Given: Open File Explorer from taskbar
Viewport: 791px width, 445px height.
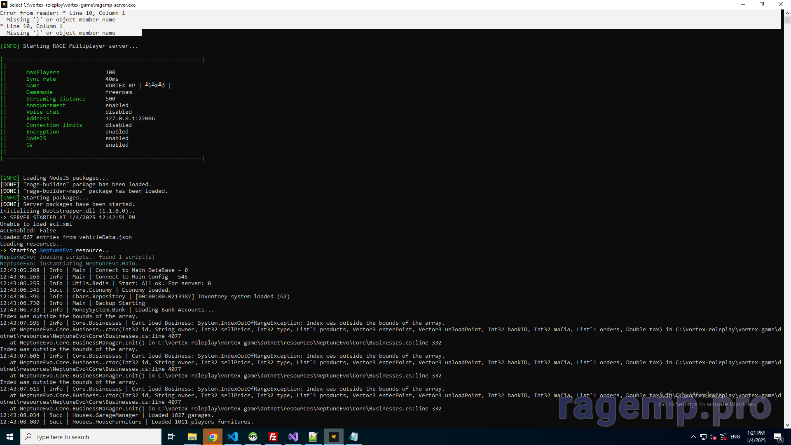Looking at the screenshot, I should 192,437.
